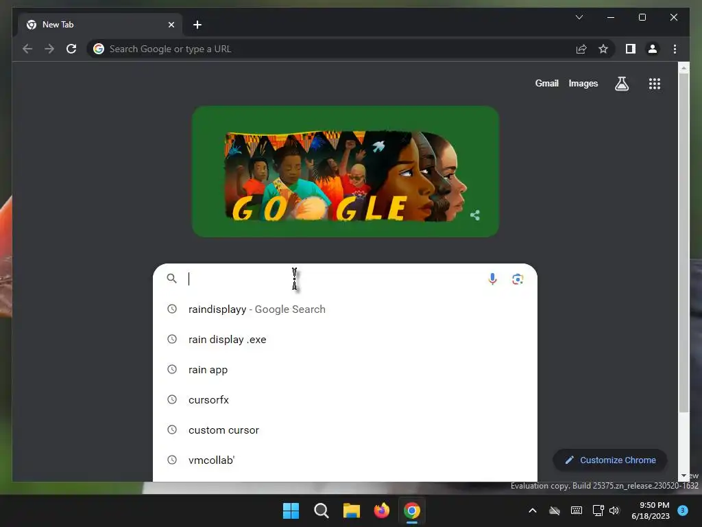Pick the vmcollab' suggestion
This screenshot has width=702, height=527.
345,460
